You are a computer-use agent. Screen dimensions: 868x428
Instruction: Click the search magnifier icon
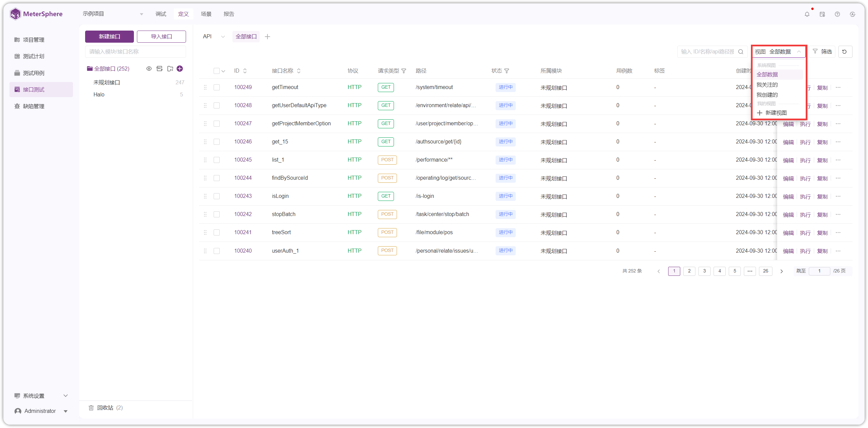740,51
